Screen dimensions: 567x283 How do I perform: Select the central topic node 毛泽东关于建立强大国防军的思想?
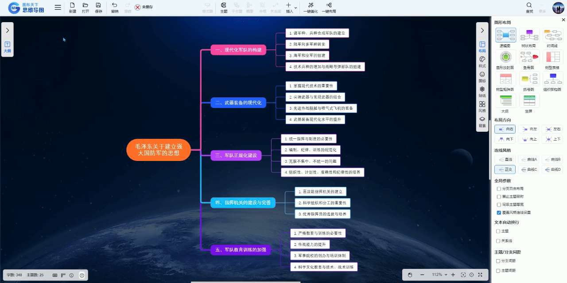(x=158, y=150)
